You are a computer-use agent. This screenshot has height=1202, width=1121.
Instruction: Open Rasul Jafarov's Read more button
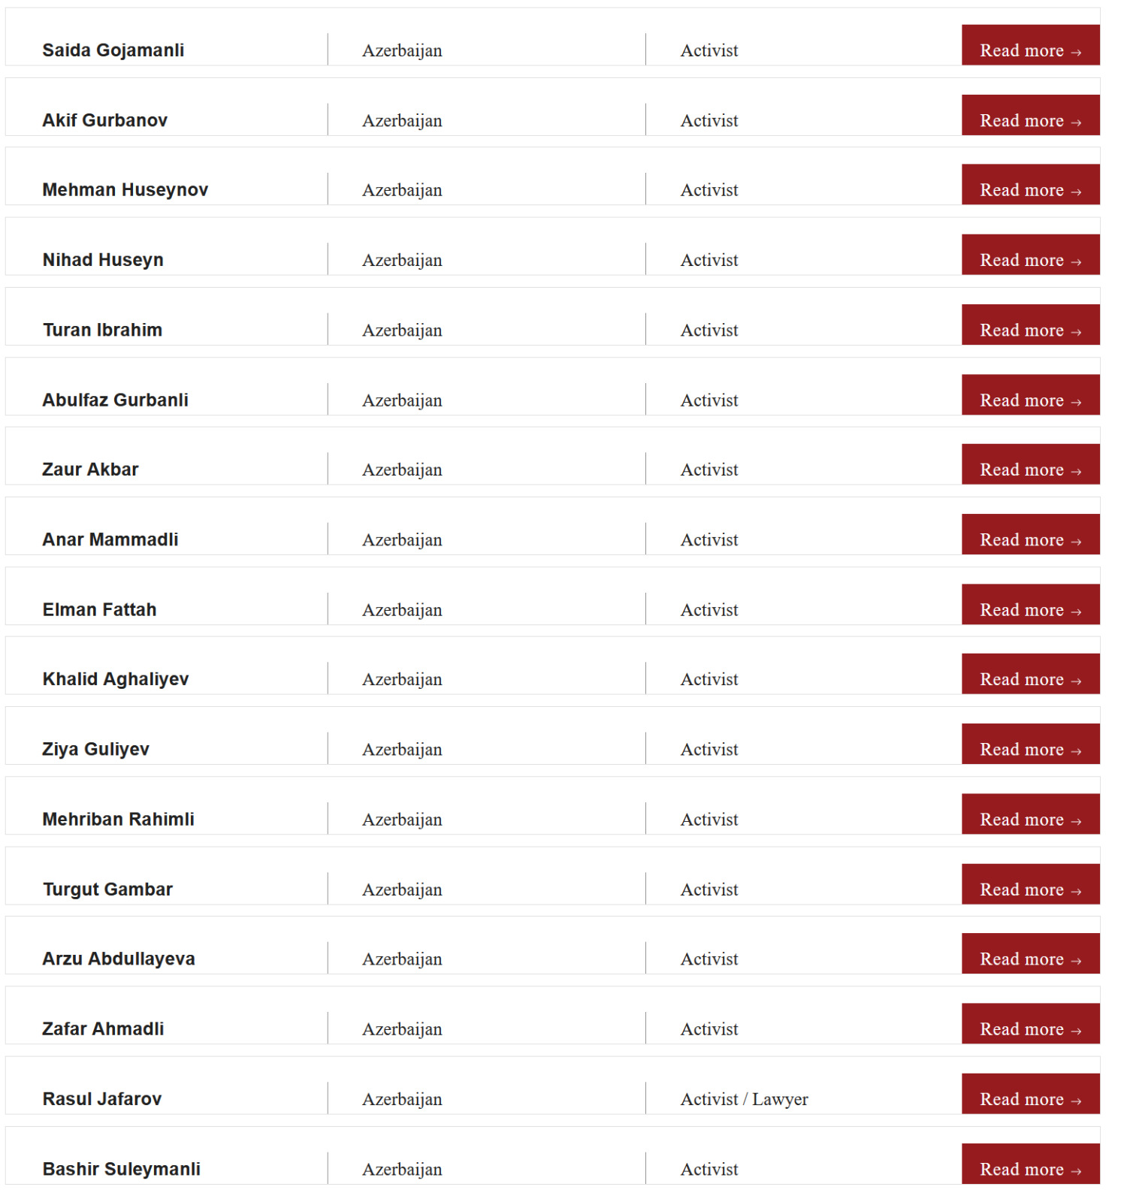[1029, 1095]
